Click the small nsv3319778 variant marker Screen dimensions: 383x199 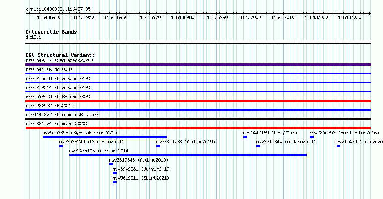(x=158, y=146)
